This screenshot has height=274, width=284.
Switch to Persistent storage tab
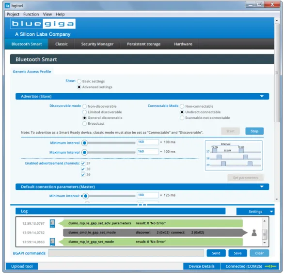coord(143,44)
